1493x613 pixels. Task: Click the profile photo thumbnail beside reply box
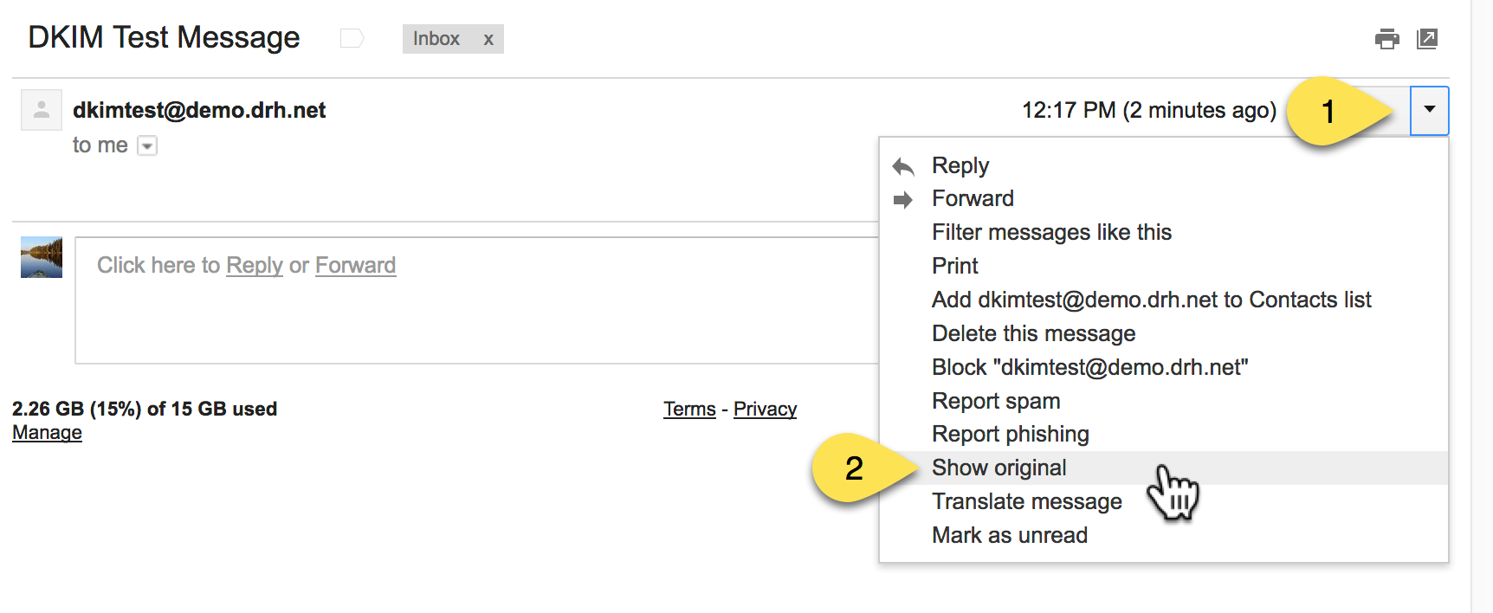pyautogui.click(x=42, y=257)
